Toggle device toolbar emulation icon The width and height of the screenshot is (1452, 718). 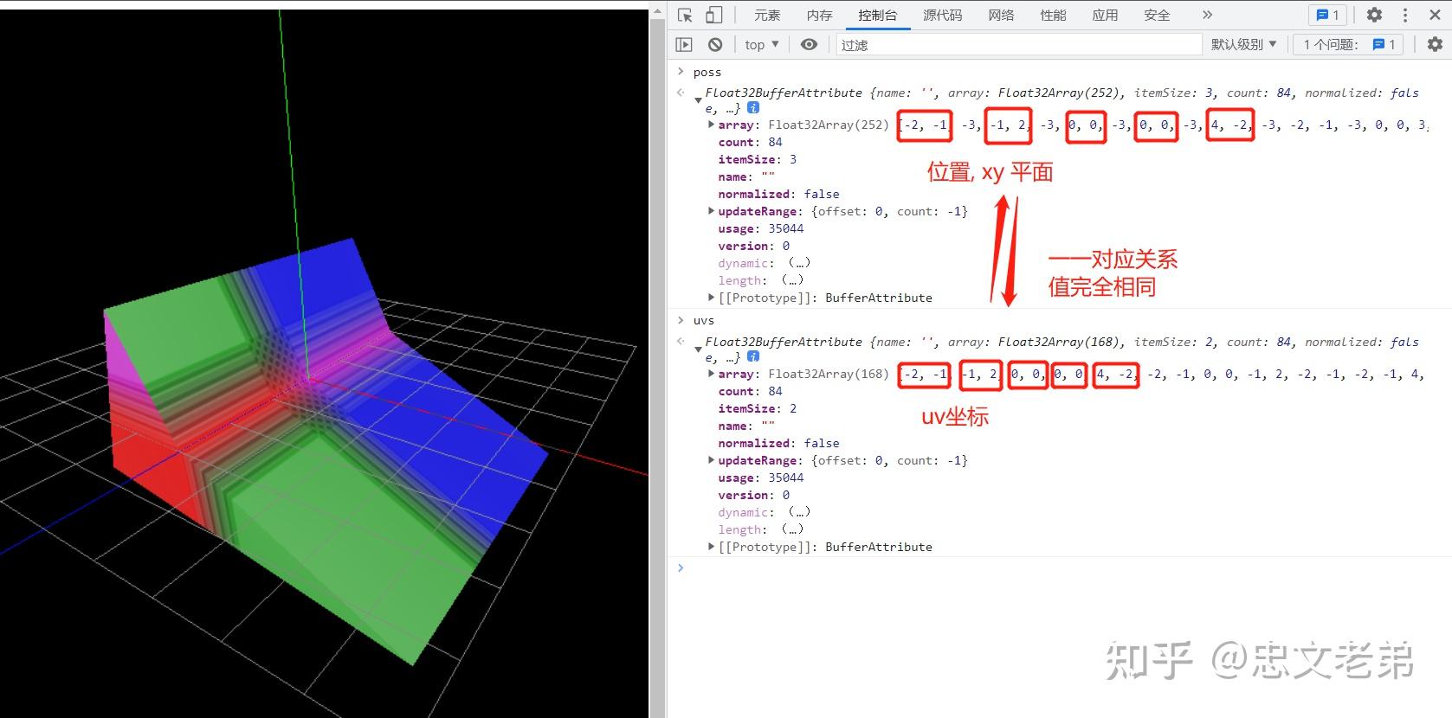tap(713, 15)
